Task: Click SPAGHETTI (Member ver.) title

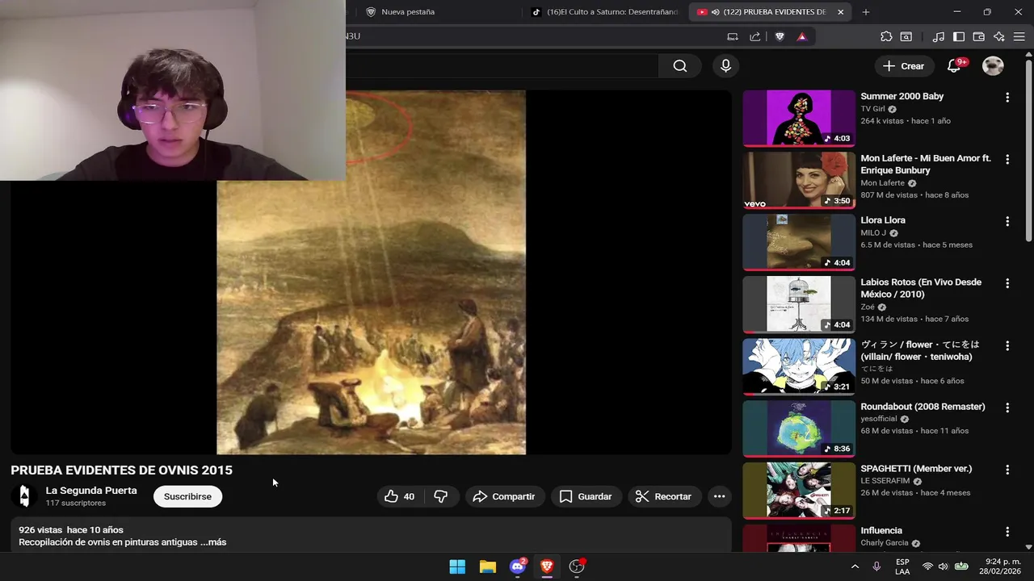Action: [916, 469]
